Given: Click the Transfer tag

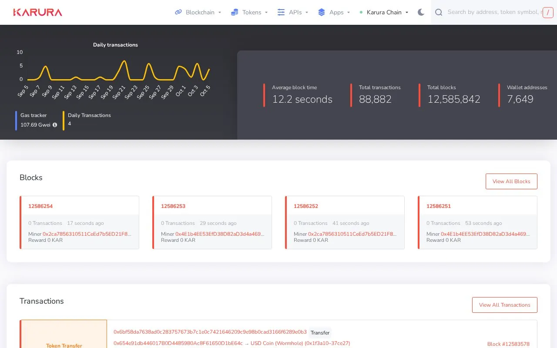Looking at the screenshot, I should pyautogui.click(x=320, y=333).
